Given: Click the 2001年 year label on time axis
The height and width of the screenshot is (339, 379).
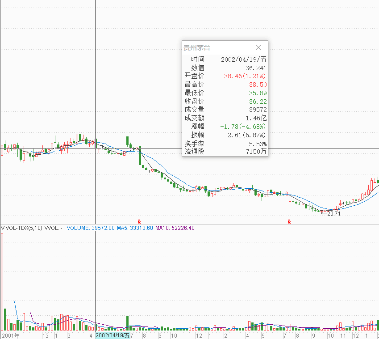Looking at the screenshot, I should (11, 335).
